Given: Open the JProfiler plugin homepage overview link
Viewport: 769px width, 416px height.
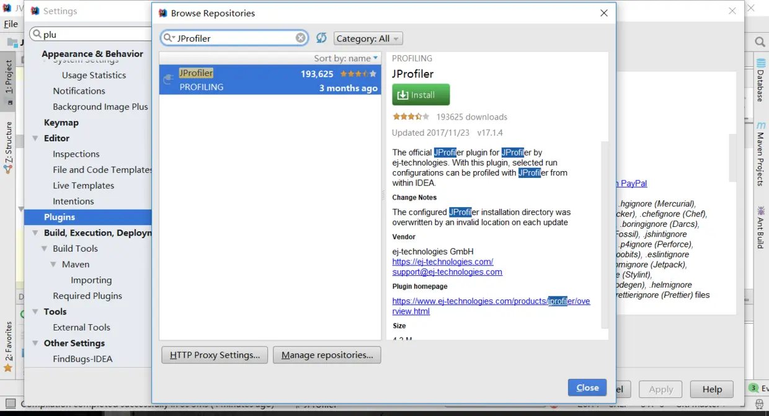Looking at the screenshot, I should point(491,306).
